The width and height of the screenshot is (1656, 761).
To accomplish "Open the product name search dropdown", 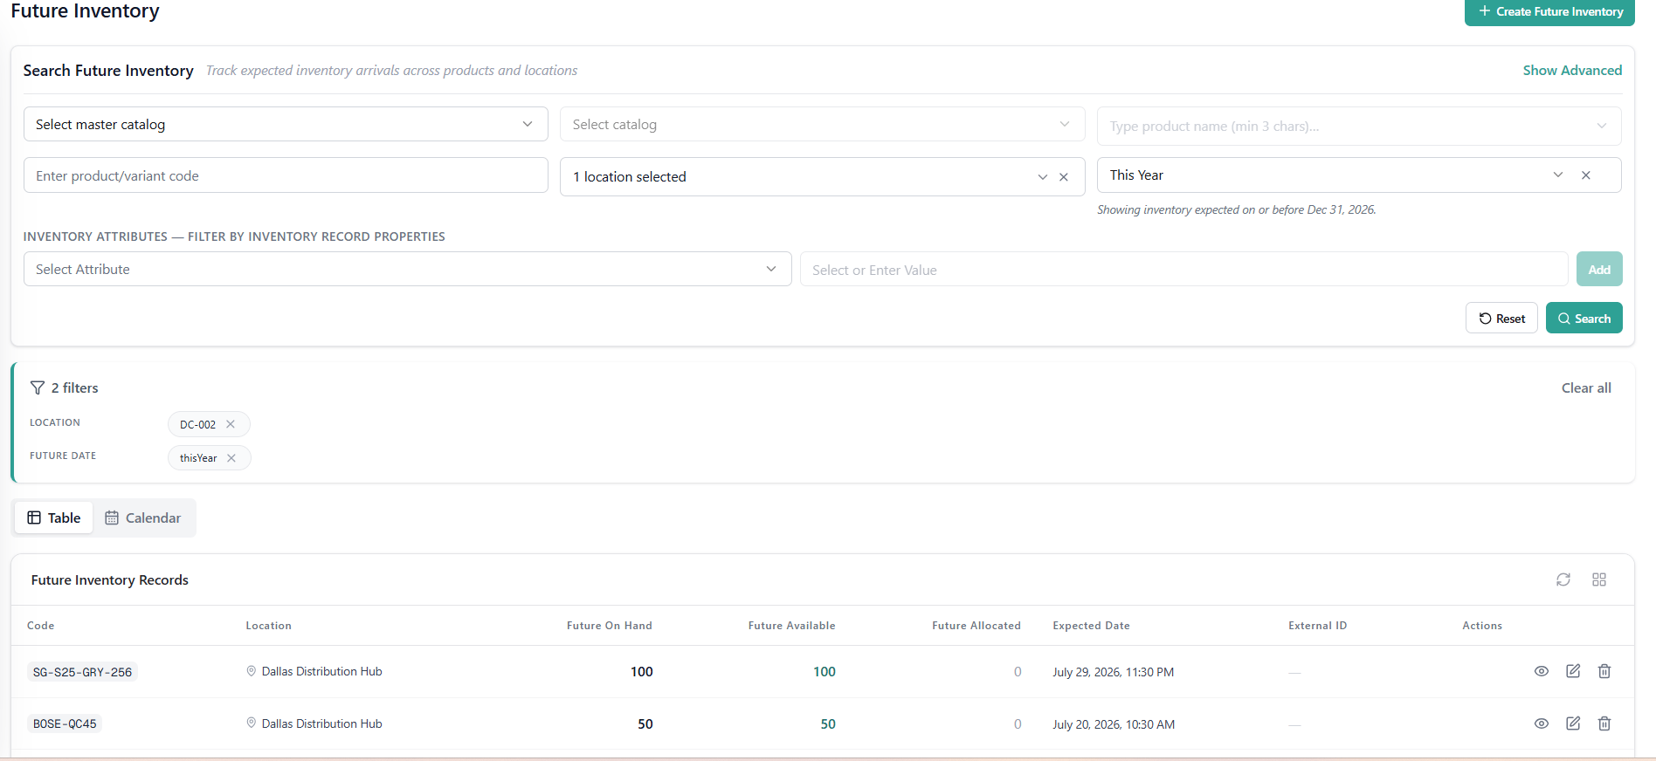I will point(1359,126).
